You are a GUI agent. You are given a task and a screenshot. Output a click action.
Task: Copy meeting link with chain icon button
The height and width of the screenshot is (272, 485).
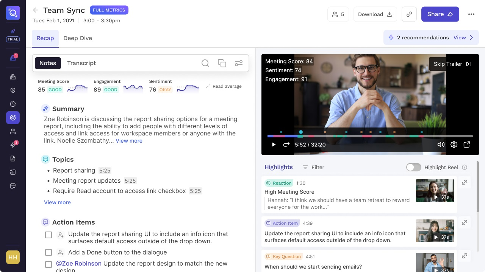click(x=409, y=14)
